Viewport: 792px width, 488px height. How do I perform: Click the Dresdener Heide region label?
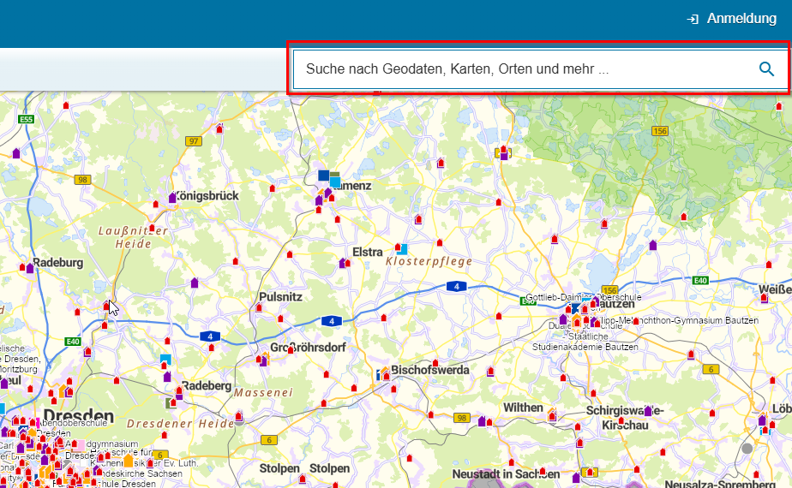(180, 424)
